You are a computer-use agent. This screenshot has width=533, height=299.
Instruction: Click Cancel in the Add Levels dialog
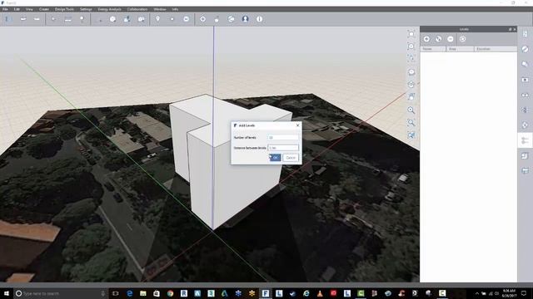291,158
